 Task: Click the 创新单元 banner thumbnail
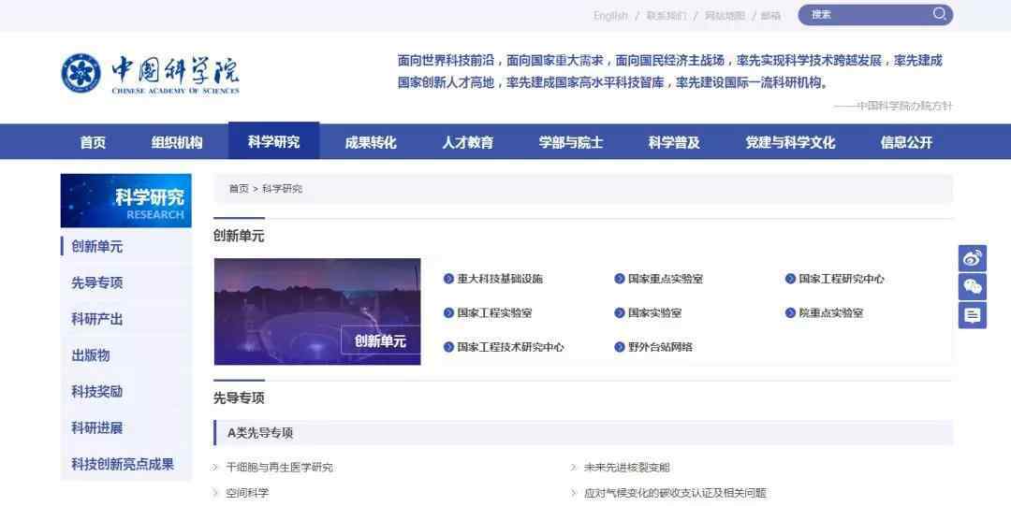(x=317, y=311)
